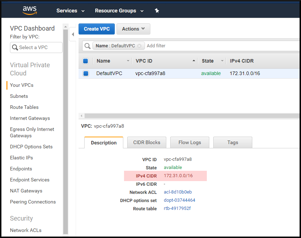
Task: Click the magnifier icon in the filter bar
Action: pyautogui.click(x=87, y=46)
